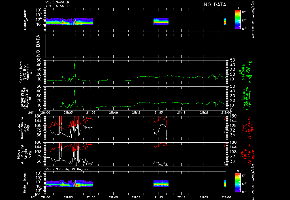Click the ELS-06 spectrogram segment near 211:15
Image resolution: width=290 pixels, height=200 pixels.
point(161,21)
